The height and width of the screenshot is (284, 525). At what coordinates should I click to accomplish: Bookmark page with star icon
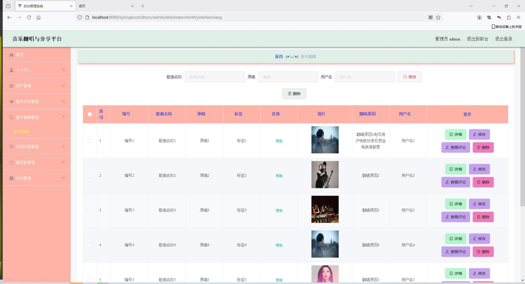click(438, 17)
